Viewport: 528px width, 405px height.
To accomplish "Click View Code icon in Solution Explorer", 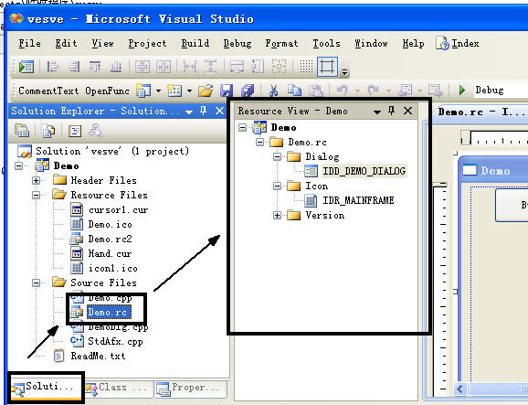I will pos(75,131).
